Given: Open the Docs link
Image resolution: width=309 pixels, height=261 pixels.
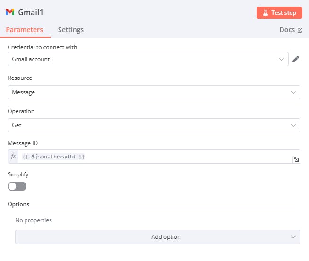Looking at the screenshot, I should click(x=287, y=30).
